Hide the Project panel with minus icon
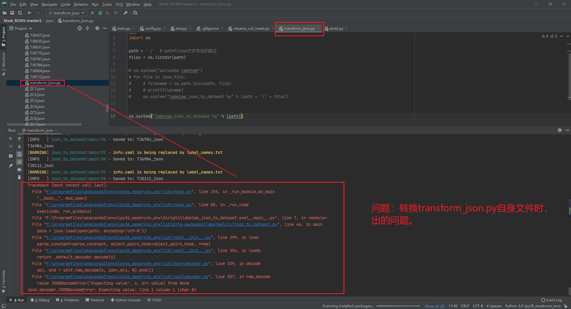The height and width of the screenshot is (309, 571). pyautogui.click(x=105, y=28)
